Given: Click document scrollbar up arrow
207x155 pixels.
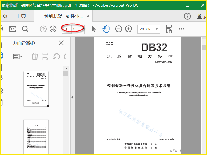Looking at the screenshot, I should [x=204, y=42].
